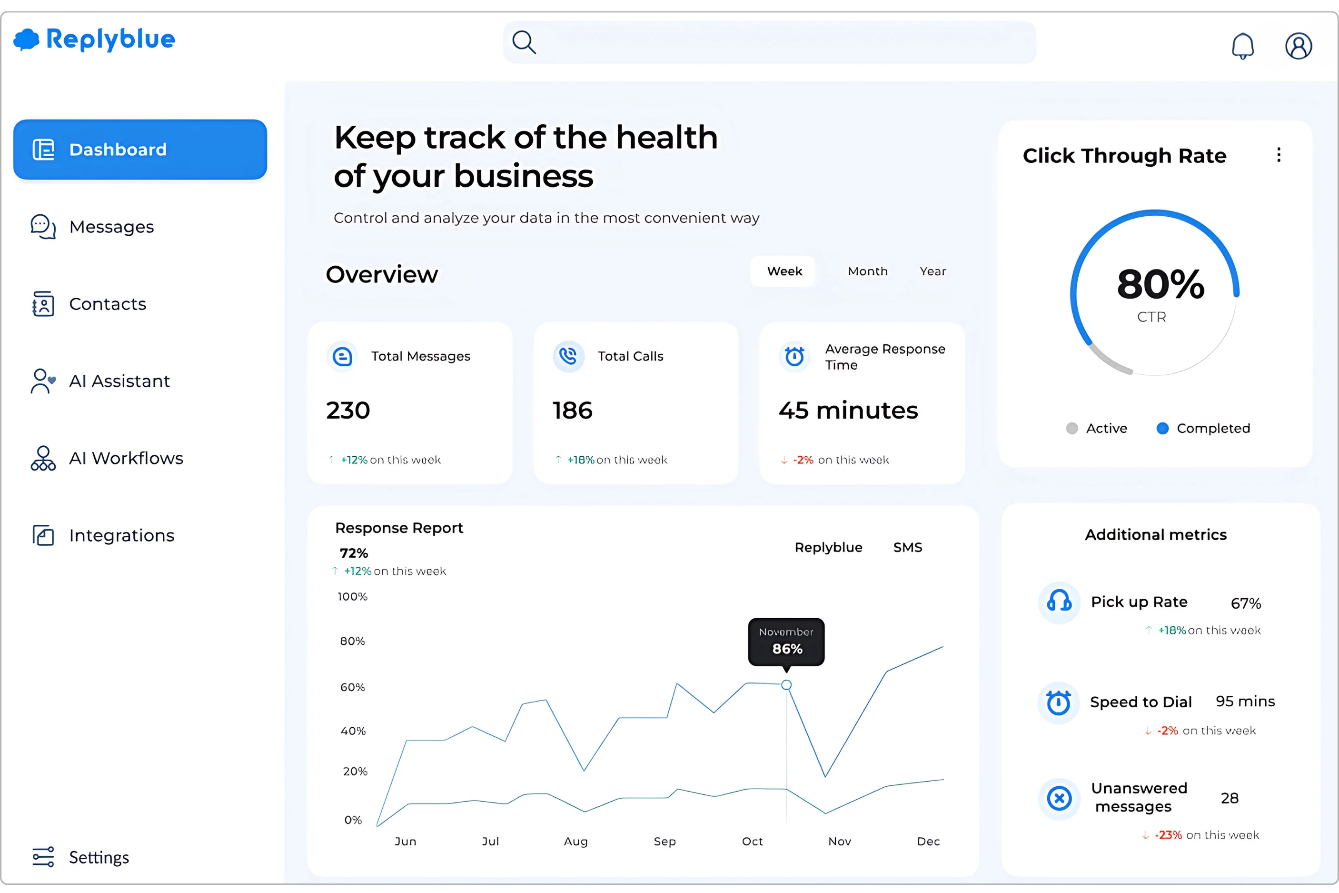Screen dimensions: 1339x893
Task: Open Settings at sidebar bottom
Action: pos(99,857)
